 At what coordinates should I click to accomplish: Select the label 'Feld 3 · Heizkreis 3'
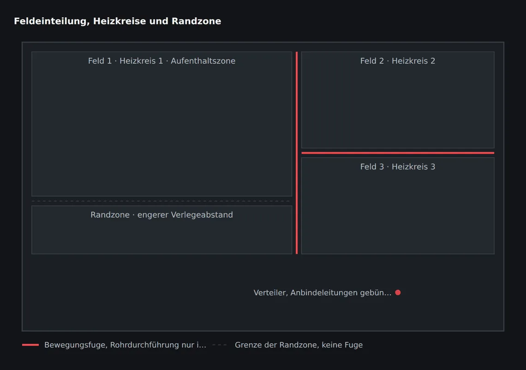click(x=398, y=167)
